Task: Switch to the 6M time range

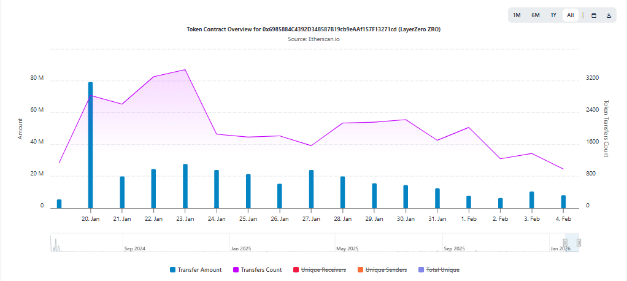Action: point(536,15)
